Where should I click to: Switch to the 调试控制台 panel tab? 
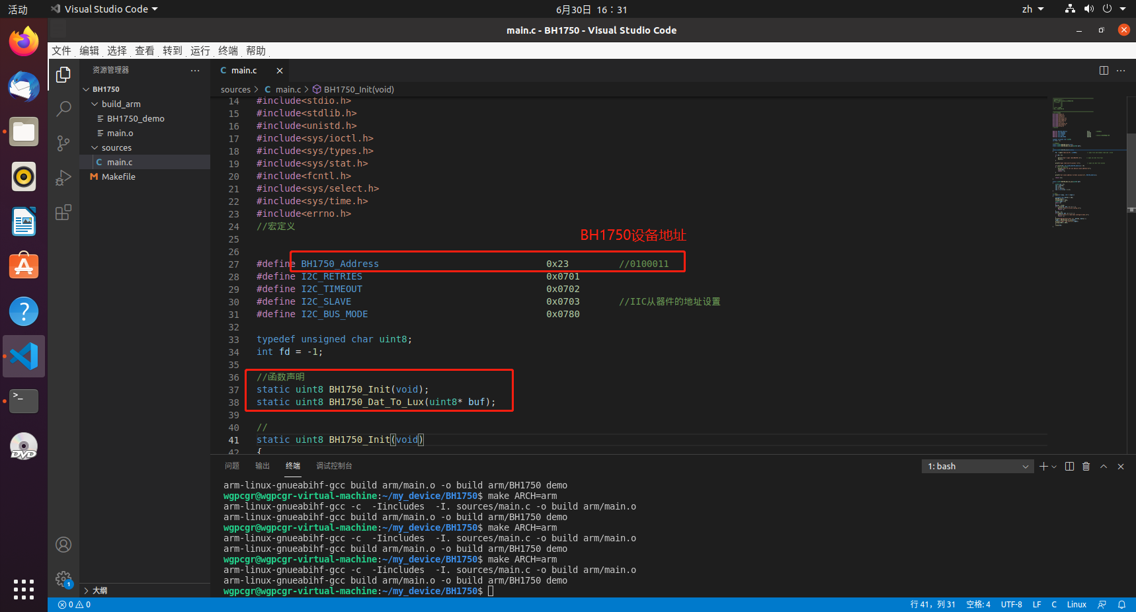point(334,466)
